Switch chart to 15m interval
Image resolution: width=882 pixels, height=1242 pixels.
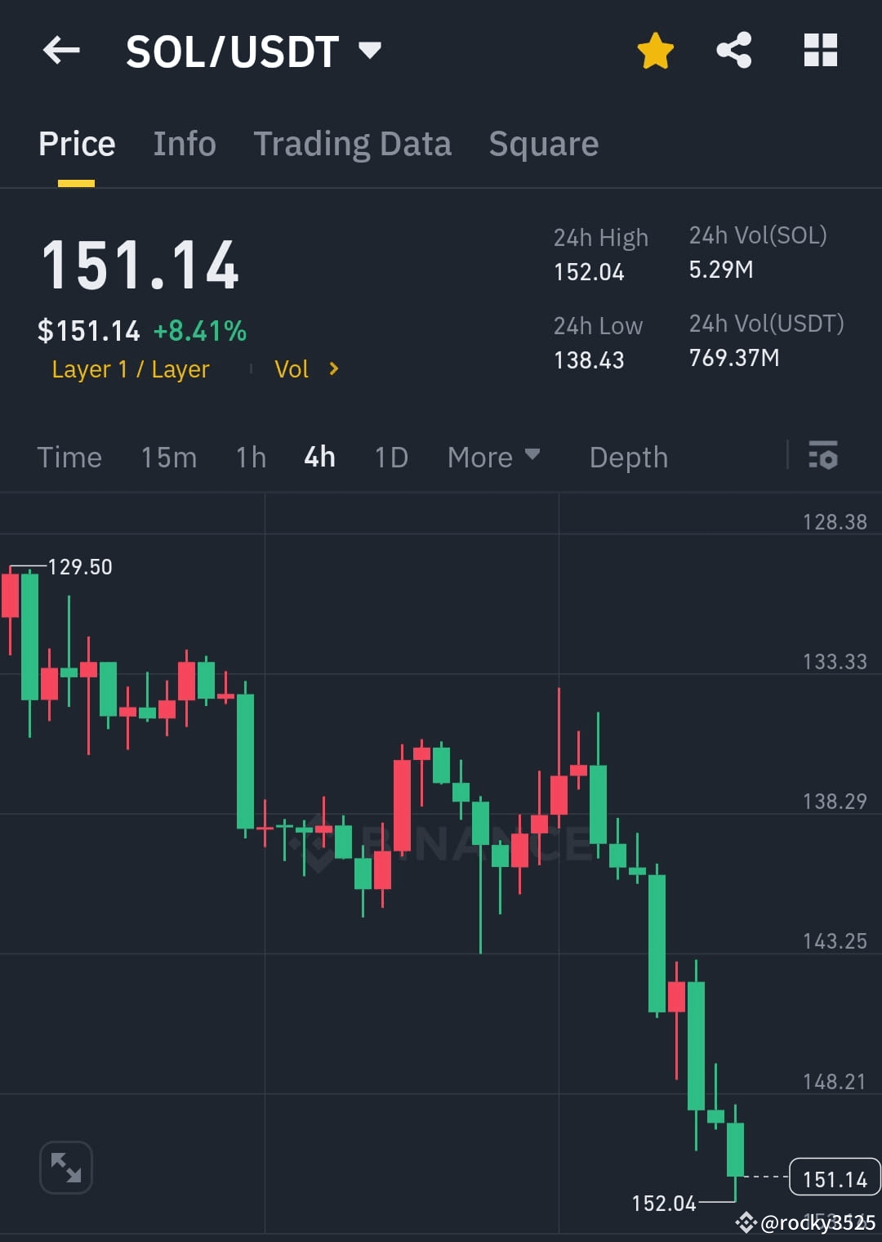pos(168,457)
